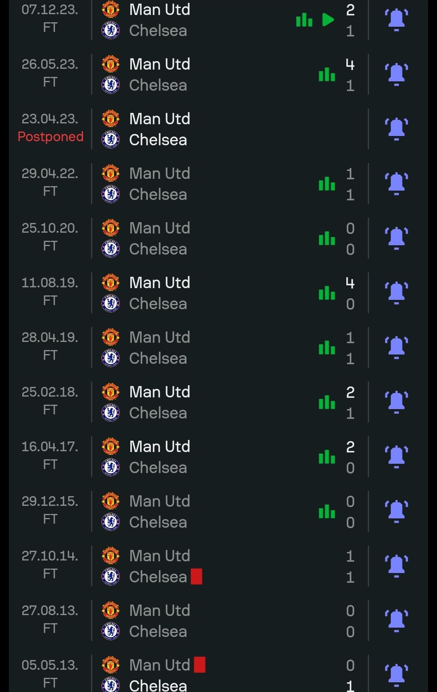Toggle bell alert for the 05.05.13 match
Image resolution: width=437 pixels, height=692 pixels.
click(x=397, y=675)
